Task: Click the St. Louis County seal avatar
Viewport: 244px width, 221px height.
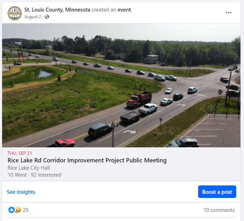Action: (15, 13)
